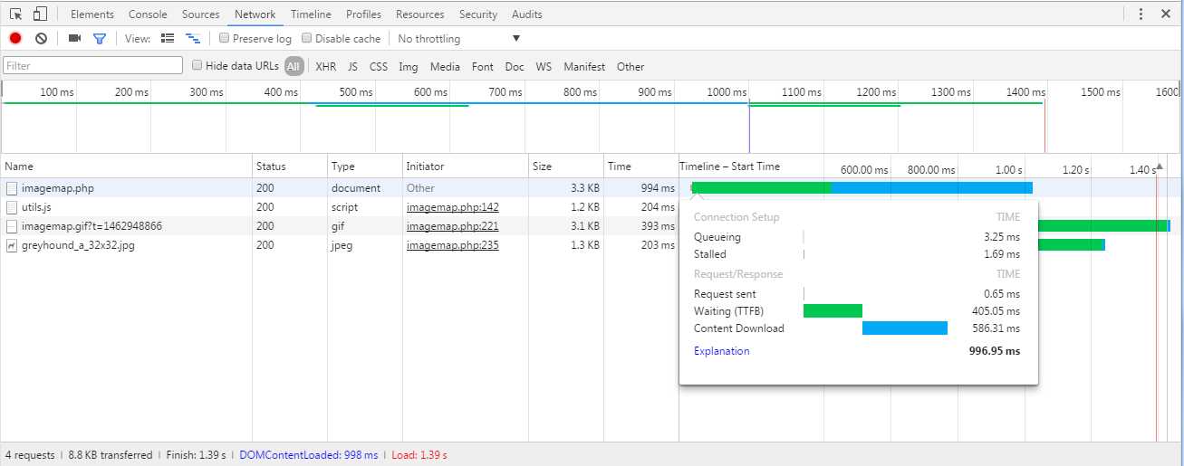Filter requests by XHR
The height and width of the screenshot is (466, 1184).
pyautogui.click(x=326, y=66)
